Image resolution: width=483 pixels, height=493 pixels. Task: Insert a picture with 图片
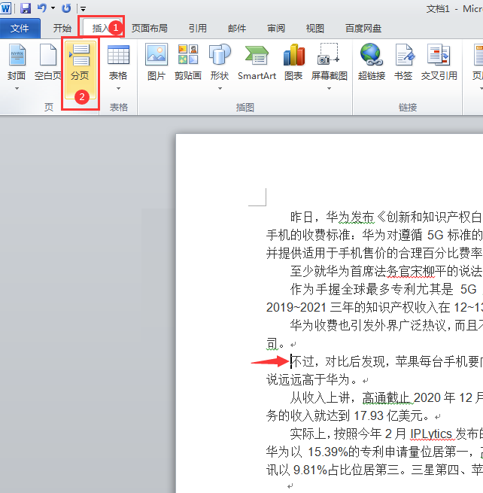pos(156,62)
